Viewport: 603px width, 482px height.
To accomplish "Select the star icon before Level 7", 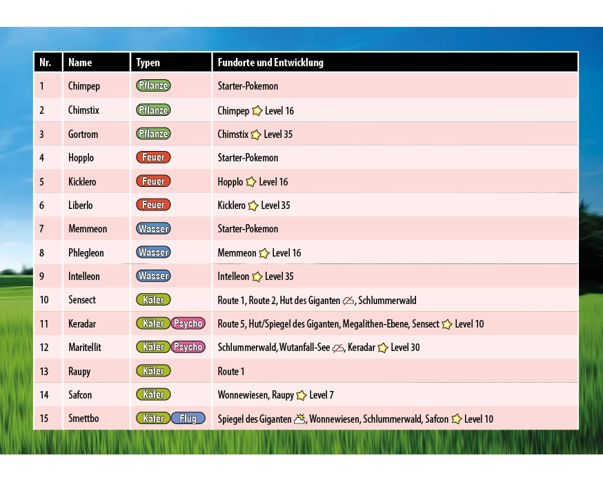I will (301, 395).
